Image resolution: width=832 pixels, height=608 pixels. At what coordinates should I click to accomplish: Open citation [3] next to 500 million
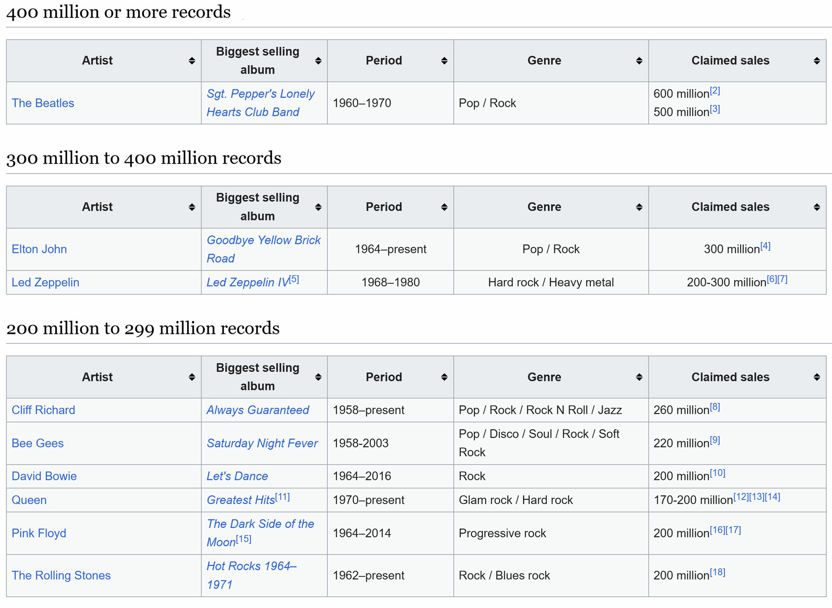pyautogui.click(x=715, y=109)
